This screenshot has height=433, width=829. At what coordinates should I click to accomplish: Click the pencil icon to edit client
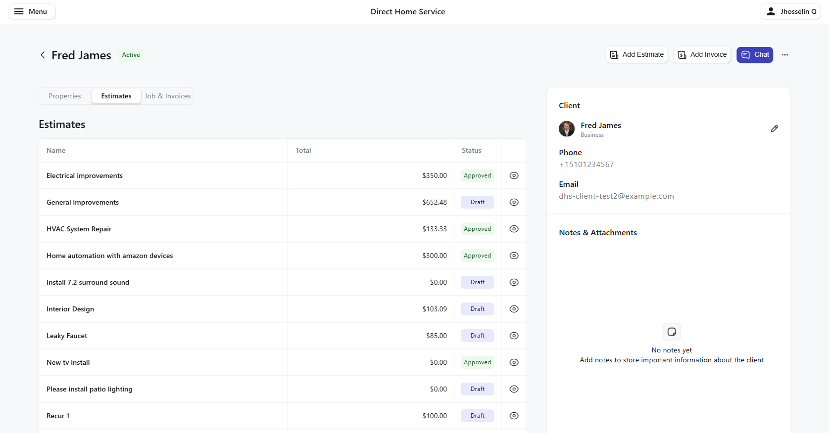[774, 129]
